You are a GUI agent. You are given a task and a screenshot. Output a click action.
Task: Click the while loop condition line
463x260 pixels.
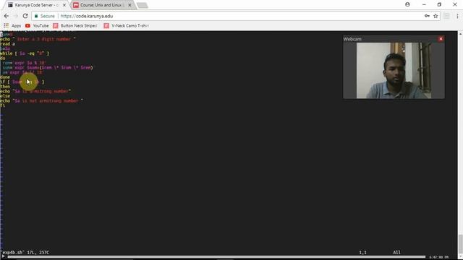click(25, 53)
